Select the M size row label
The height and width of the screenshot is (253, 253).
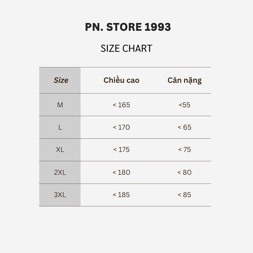point(60,105)
